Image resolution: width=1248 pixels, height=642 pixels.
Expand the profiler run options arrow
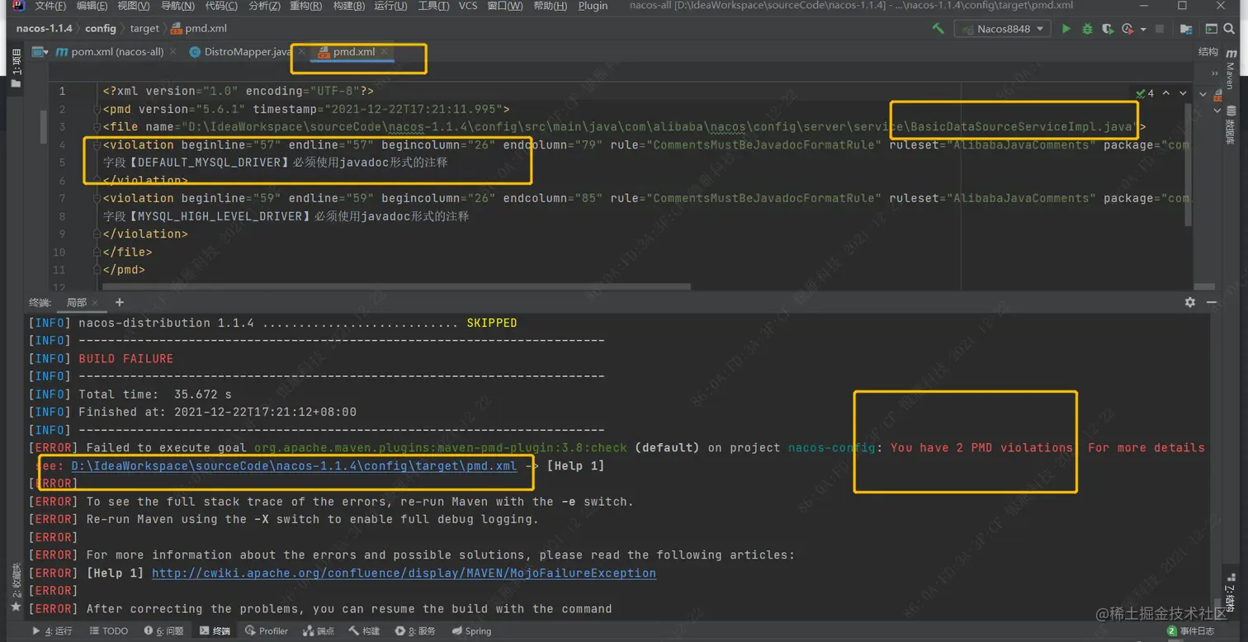1143,30
